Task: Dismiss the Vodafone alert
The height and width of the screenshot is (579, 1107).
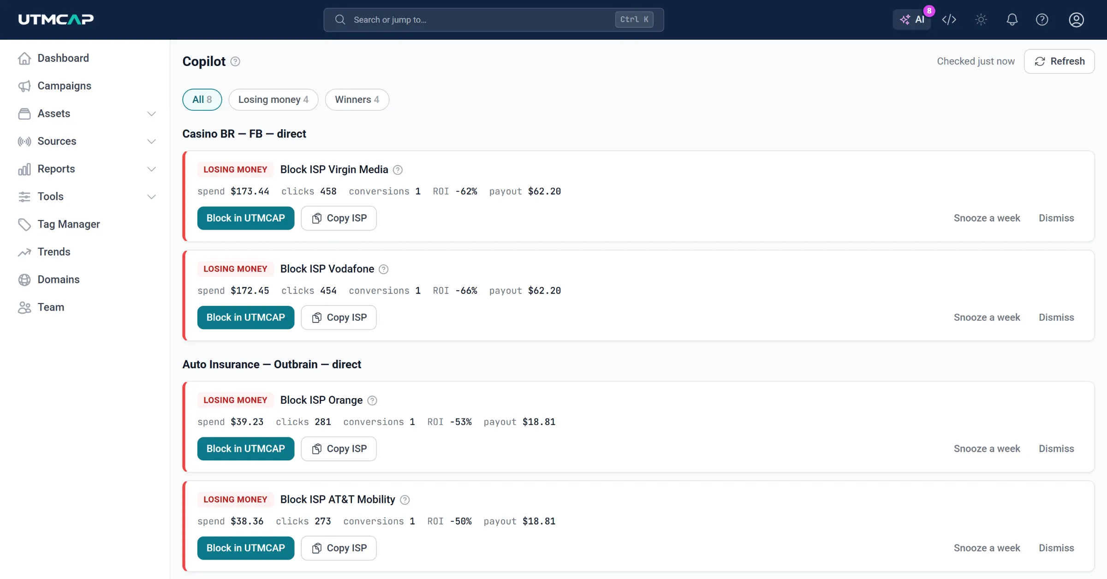Action: click(x=1056, y=317)
